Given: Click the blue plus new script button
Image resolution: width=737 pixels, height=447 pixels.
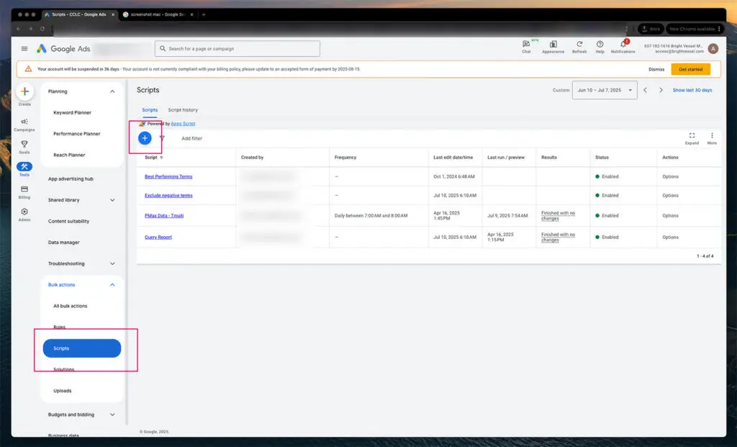Looking at the screenshot, I should (x=145, y=137).
